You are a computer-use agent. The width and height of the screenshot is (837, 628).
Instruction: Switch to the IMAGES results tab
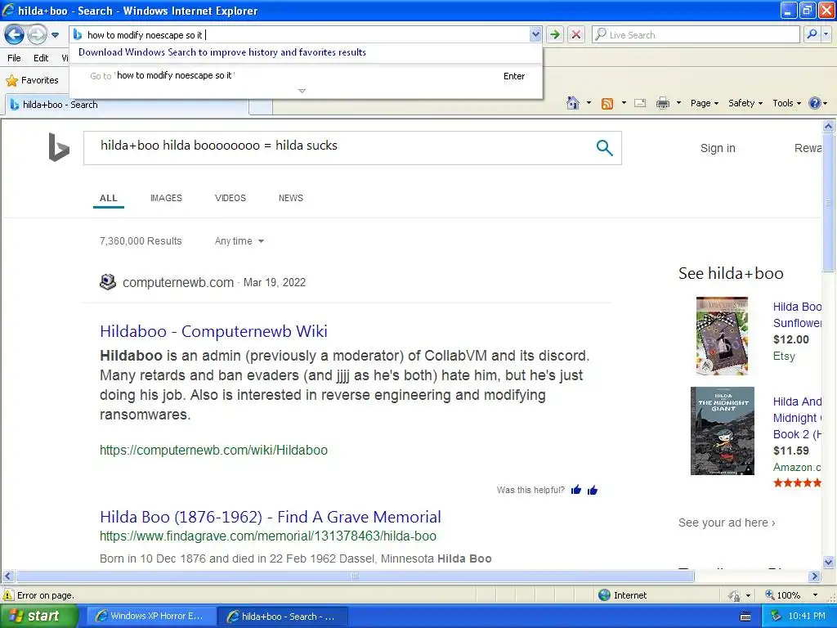pos(166,198)
